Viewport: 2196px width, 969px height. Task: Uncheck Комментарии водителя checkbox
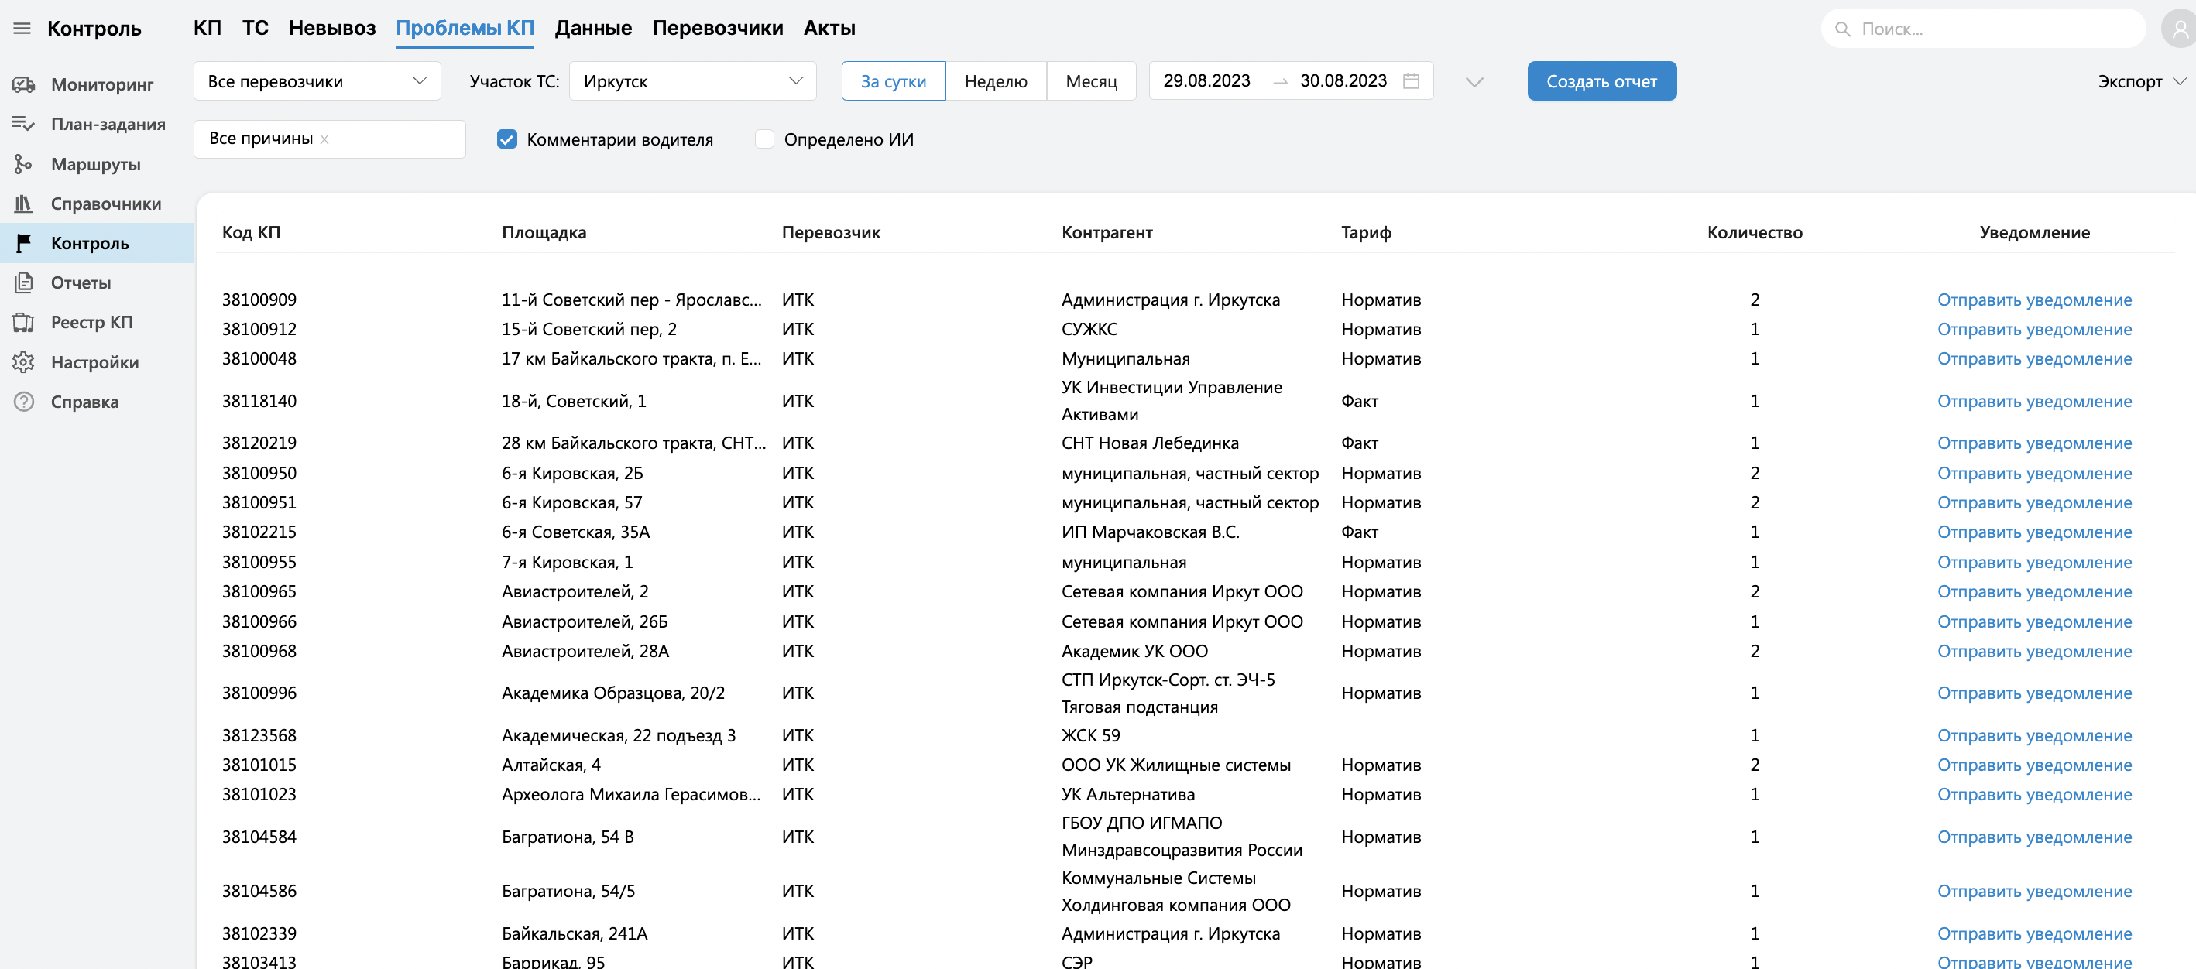click(507, 139)
